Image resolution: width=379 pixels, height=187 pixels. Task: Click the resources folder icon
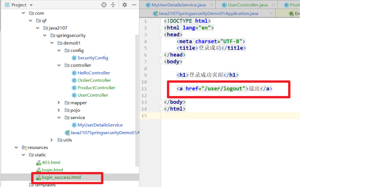coord(24,148)
